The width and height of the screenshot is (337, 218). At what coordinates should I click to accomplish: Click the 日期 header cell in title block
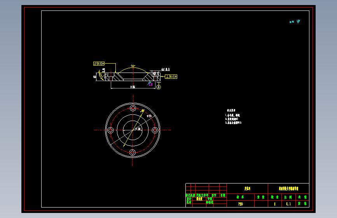point(223,195)
